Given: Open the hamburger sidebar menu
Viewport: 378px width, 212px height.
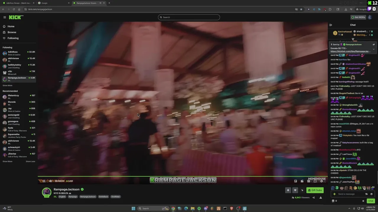Looking at the screenshot, I should click(4, 17).
